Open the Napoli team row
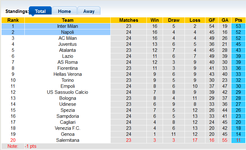The width and height of the screenshot is (246, 150). click(x=68, y=32)
